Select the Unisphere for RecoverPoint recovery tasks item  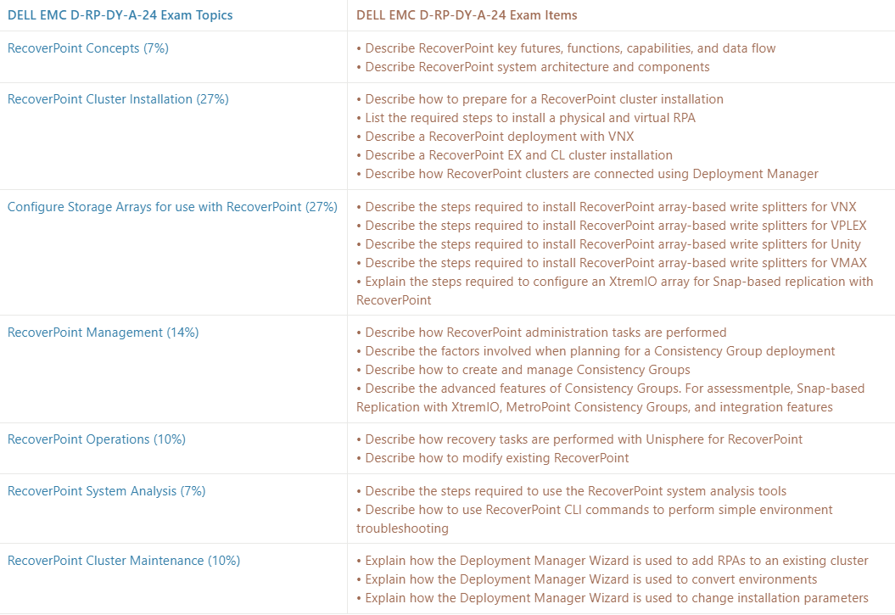[579, 439]
